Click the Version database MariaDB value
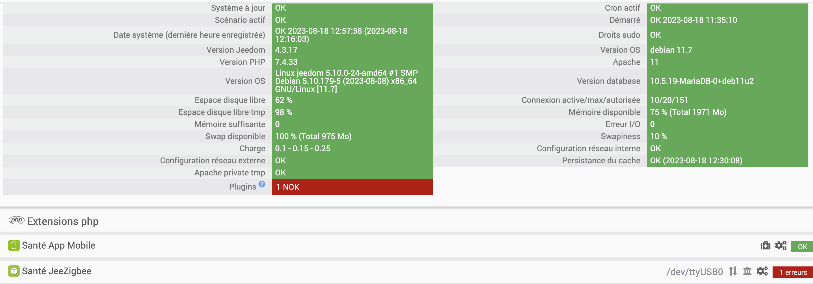Image resolution: width=813 pixels, height=284 pixels. [702, 81]
